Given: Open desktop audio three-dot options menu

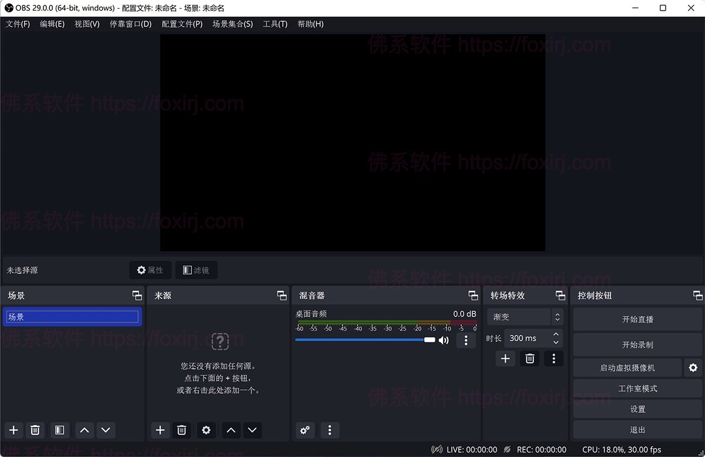Looking at the screenshot, I should tap(466, 340).
